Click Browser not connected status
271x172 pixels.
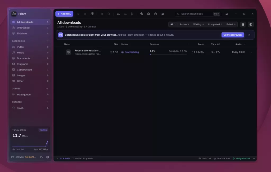[24, 157]
